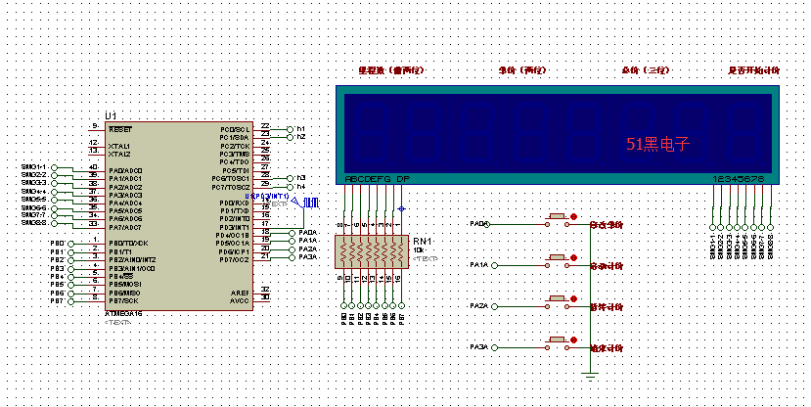Screen dimensions: 811x407
Task: Select the h2 terminal at PC1/SDA
Action: coord(290,137)
